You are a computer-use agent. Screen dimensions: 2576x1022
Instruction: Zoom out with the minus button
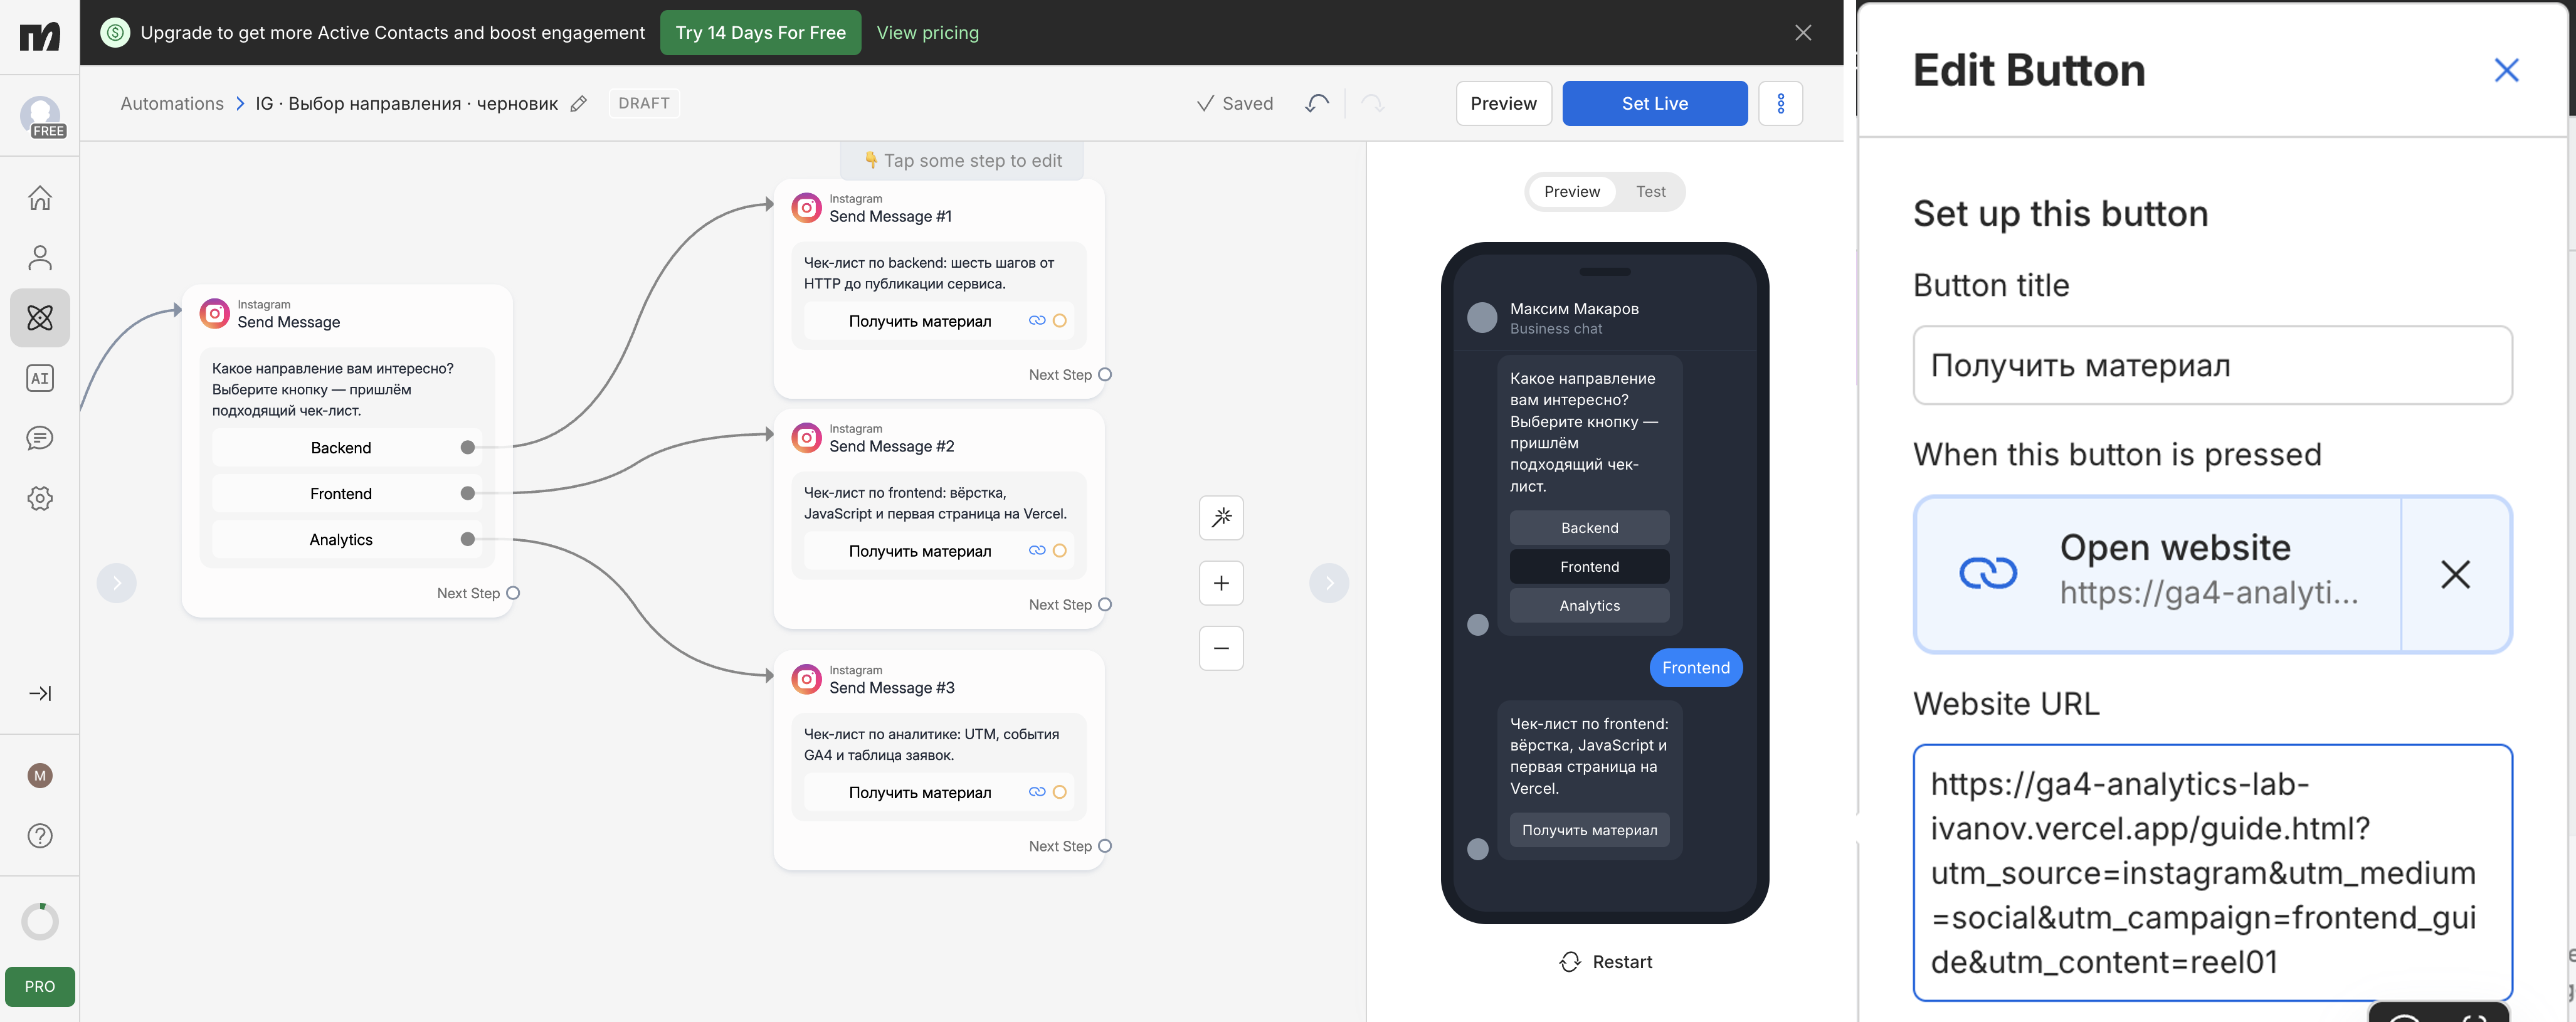(1221, 648)
